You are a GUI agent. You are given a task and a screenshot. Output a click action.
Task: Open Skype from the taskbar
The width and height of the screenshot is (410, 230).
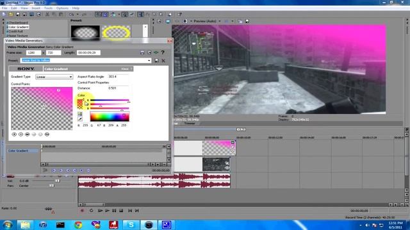click(131, 224)
